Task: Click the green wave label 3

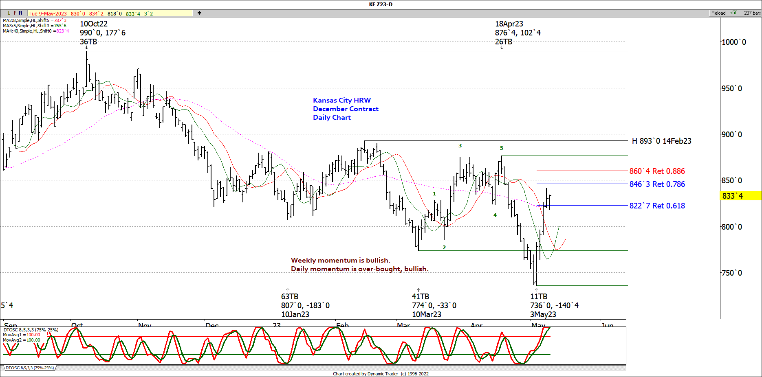Action: point(460,146)
